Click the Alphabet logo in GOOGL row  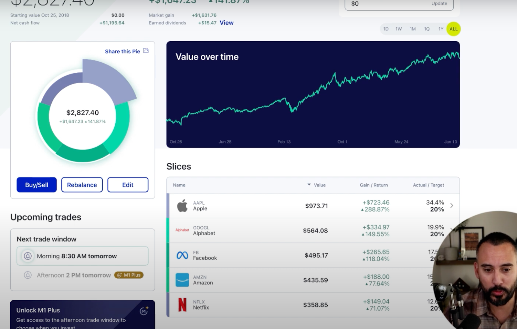(x=182, y=230)
